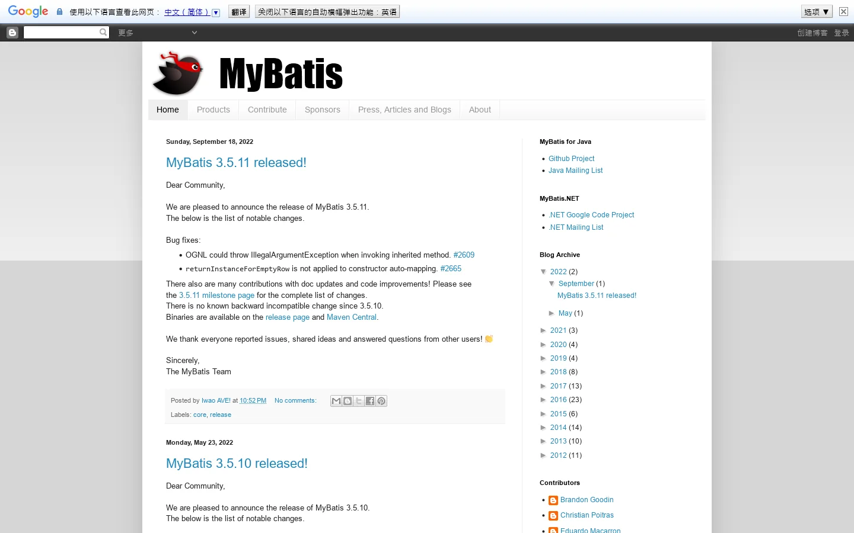854x533 pixels.
Task: Click the BlogThis share icon
Action: [x=348, y=401]
